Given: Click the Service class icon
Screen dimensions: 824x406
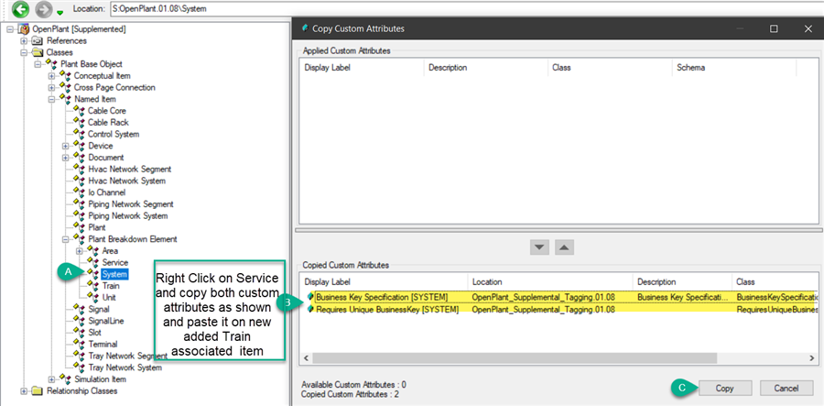Looking at the screenshot, I should coord(93,262).
